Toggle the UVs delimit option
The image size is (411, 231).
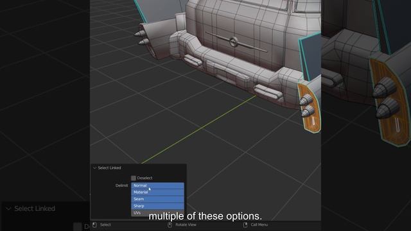coord(157,212)
